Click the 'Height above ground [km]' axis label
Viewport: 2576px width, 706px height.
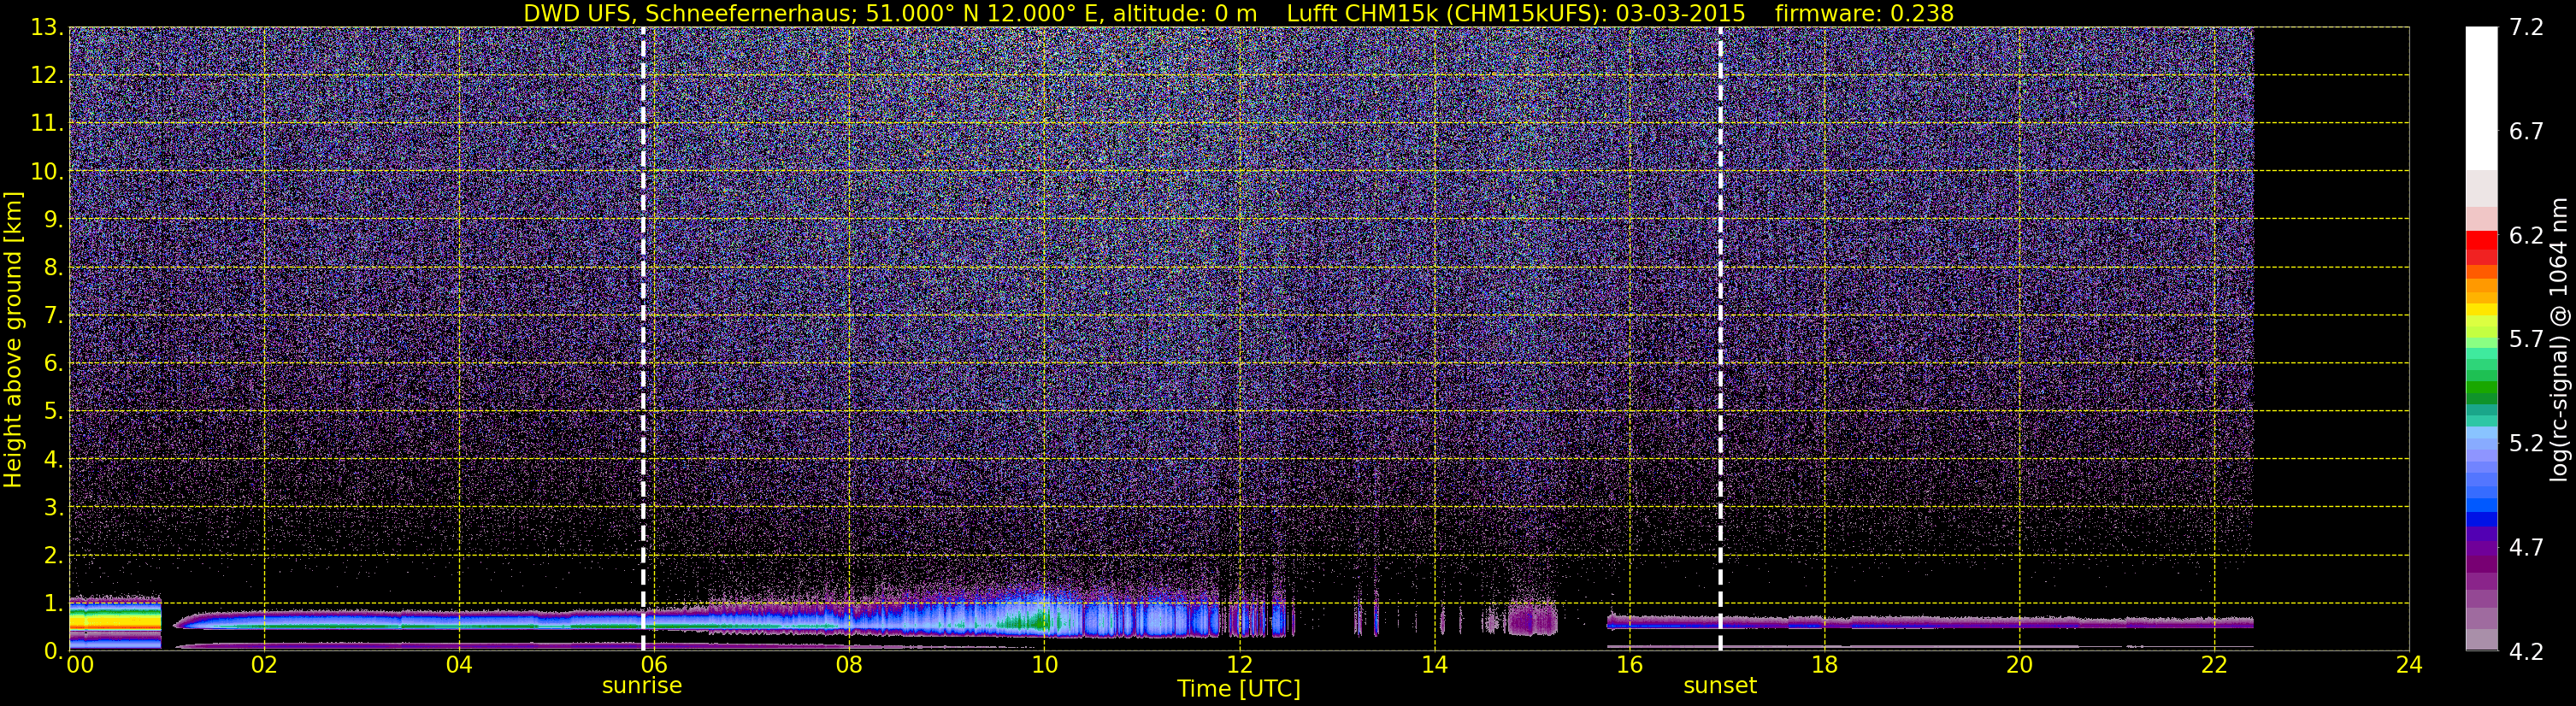13,340
